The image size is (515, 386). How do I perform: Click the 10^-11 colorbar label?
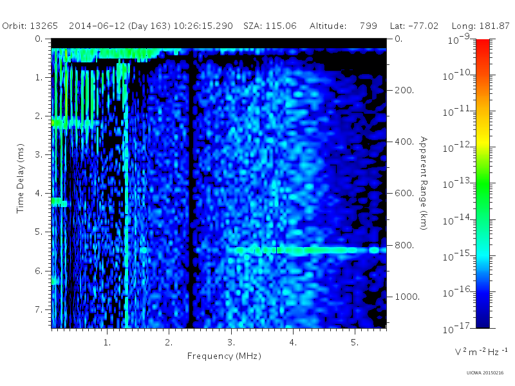pyautogui.click(x=458, y=111)
